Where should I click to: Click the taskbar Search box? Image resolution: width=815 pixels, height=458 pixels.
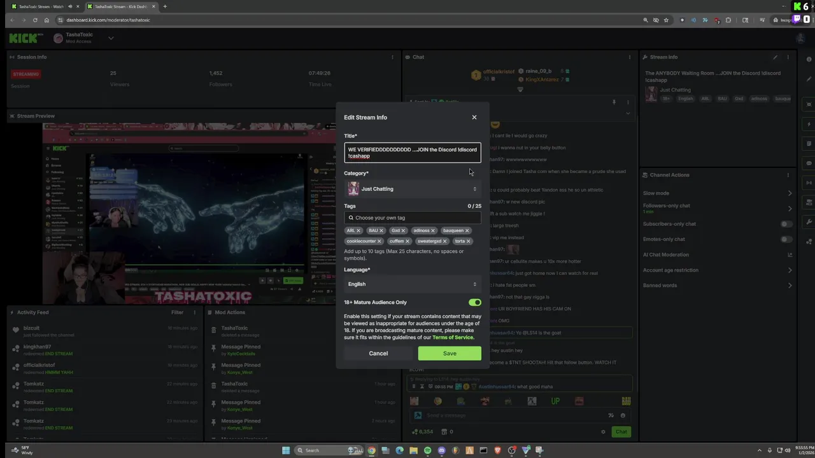[x=328, y=450]
